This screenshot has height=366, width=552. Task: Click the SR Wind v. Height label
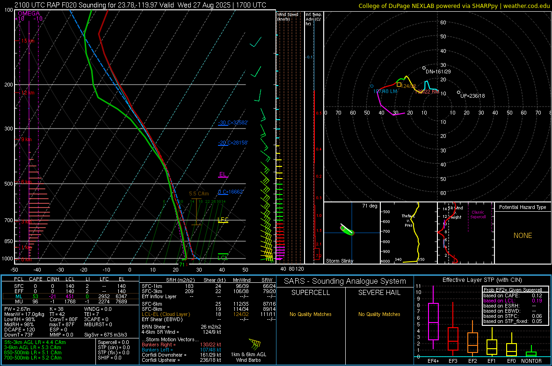click(456, 213)
